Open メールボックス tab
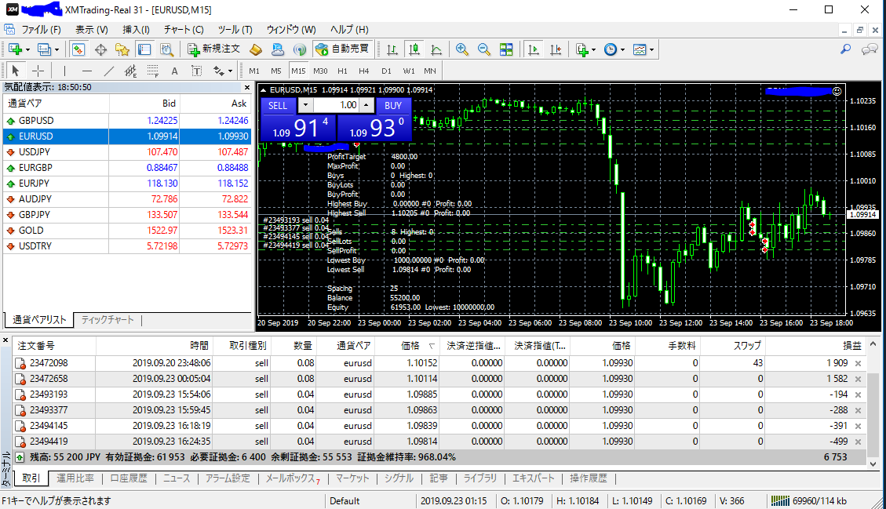 tap(292, 478)
